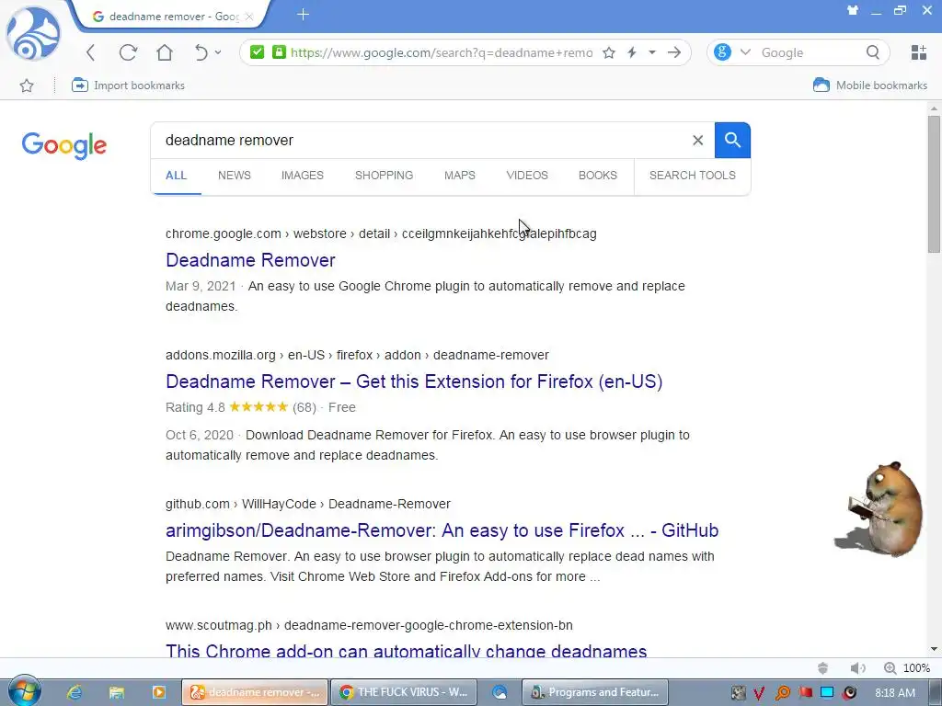Click the zoom magnifier icon at 100%

890,668
